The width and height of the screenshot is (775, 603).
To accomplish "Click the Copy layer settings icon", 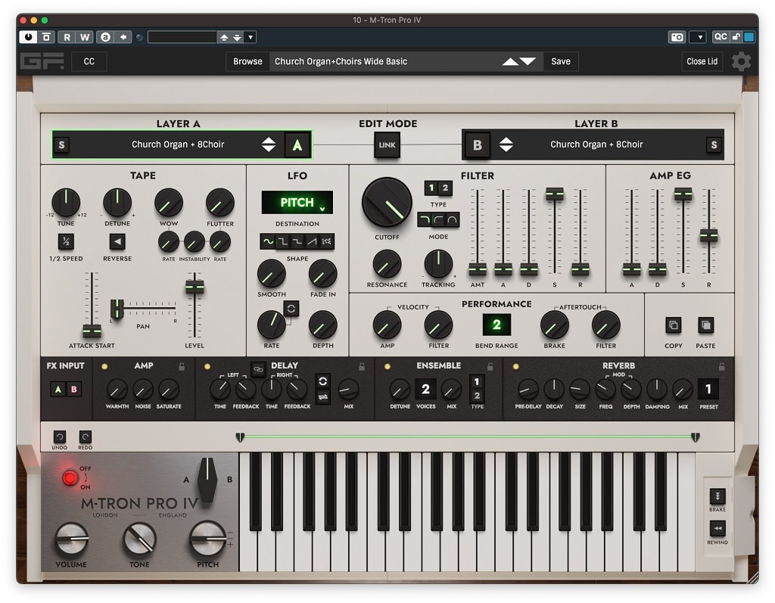I will pyautogui.click(x=673, y=325).
